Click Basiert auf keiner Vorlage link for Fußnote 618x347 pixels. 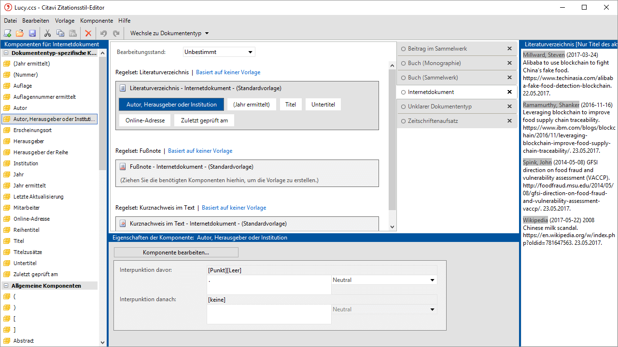(x=200, y=151)
